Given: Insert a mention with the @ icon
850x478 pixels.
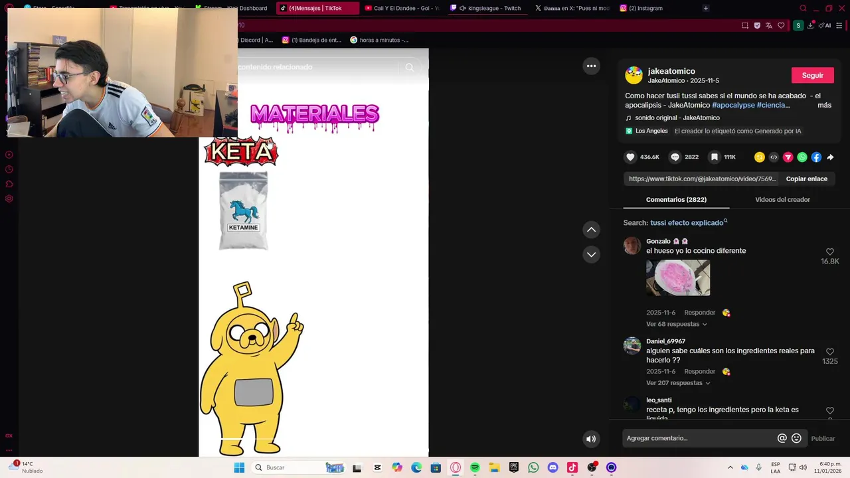Looking at the screenshot, I should coord(782,438).
